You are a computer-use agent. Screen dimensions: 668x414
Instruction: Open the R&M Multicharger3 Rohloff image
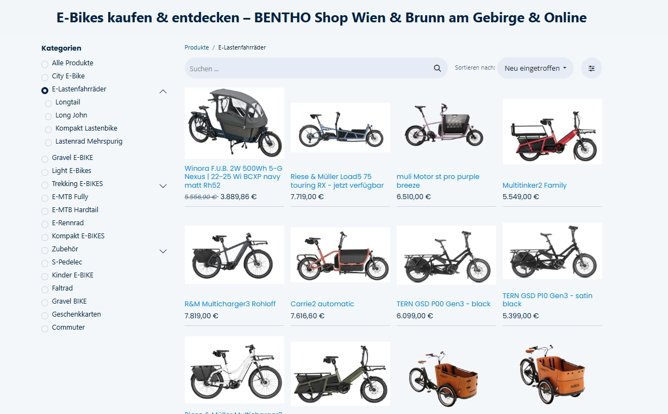coord(234,255)
